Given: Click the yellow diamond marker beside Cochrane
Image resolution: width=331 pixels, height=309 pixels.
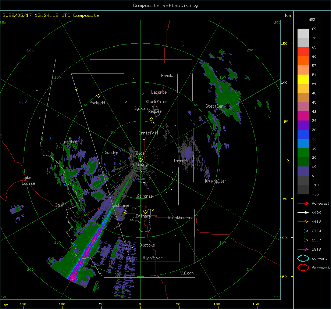Looking at the screenshot, I should (126, 212).
